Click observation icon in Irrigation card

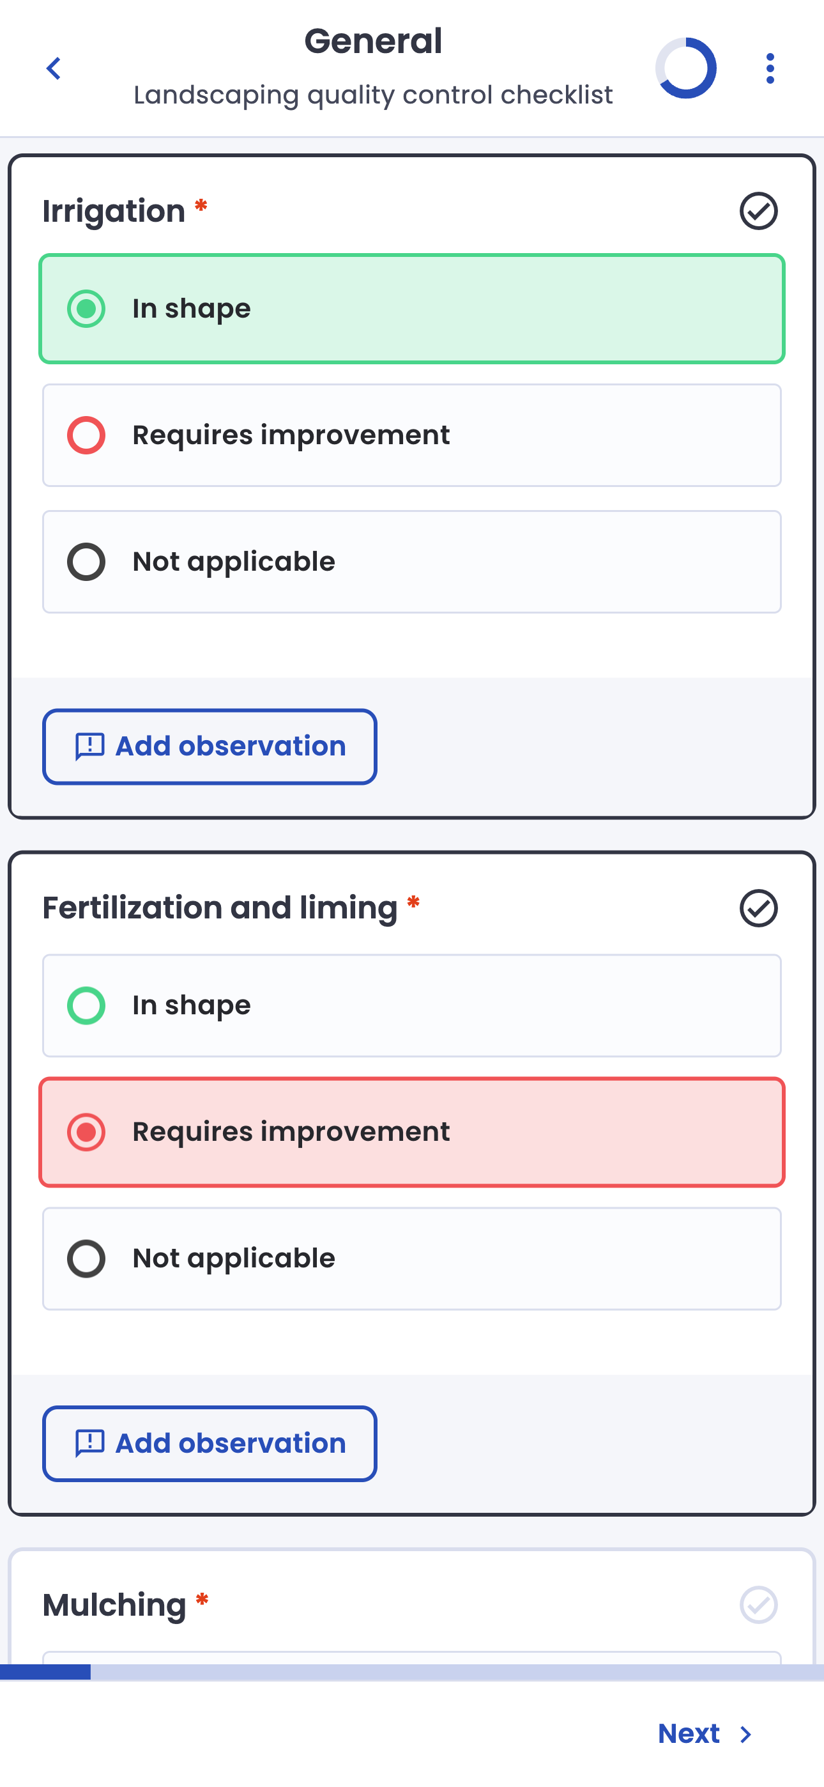pos(89,747)
